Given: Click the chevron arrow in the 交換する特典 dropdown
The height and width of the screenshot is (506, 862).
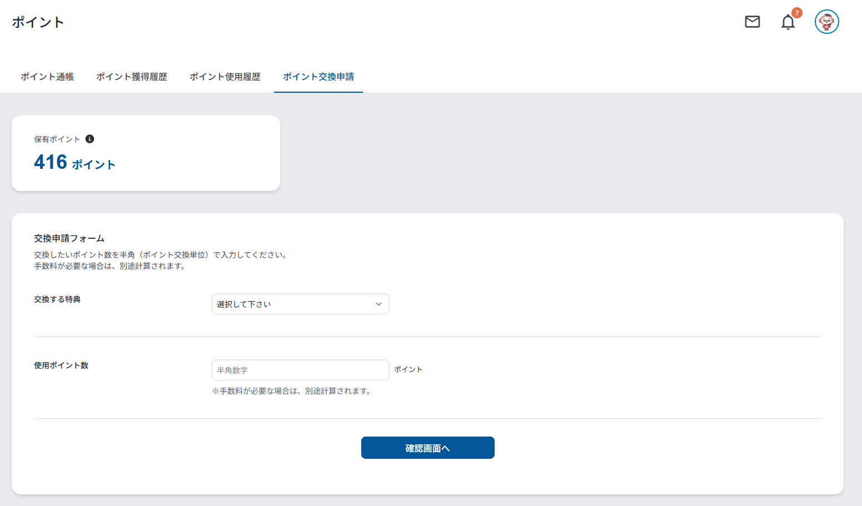Looking at the screenshot, I should tap(378, 304).
